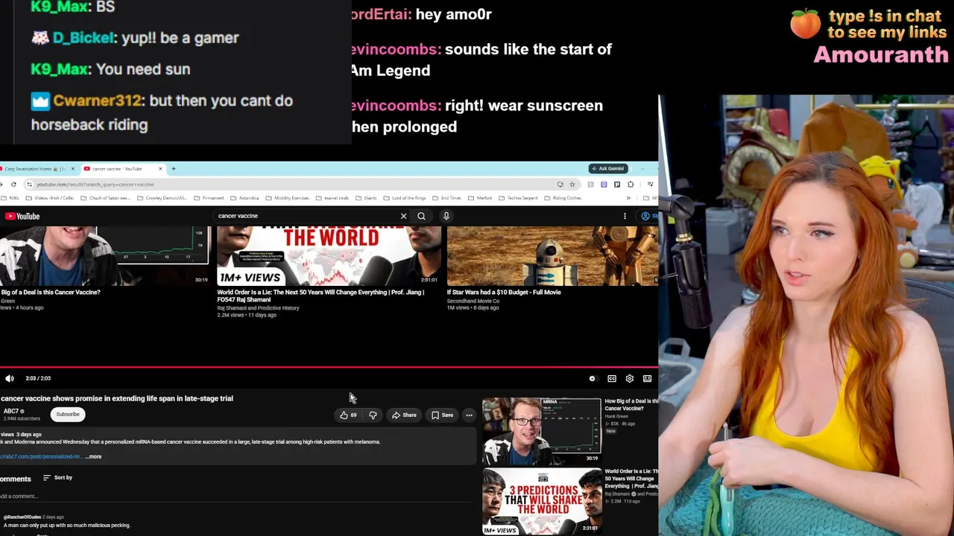Screen dimensions: 954x536
Task: Open the Giants bookmarks folder
Action: tap(367, 198)
